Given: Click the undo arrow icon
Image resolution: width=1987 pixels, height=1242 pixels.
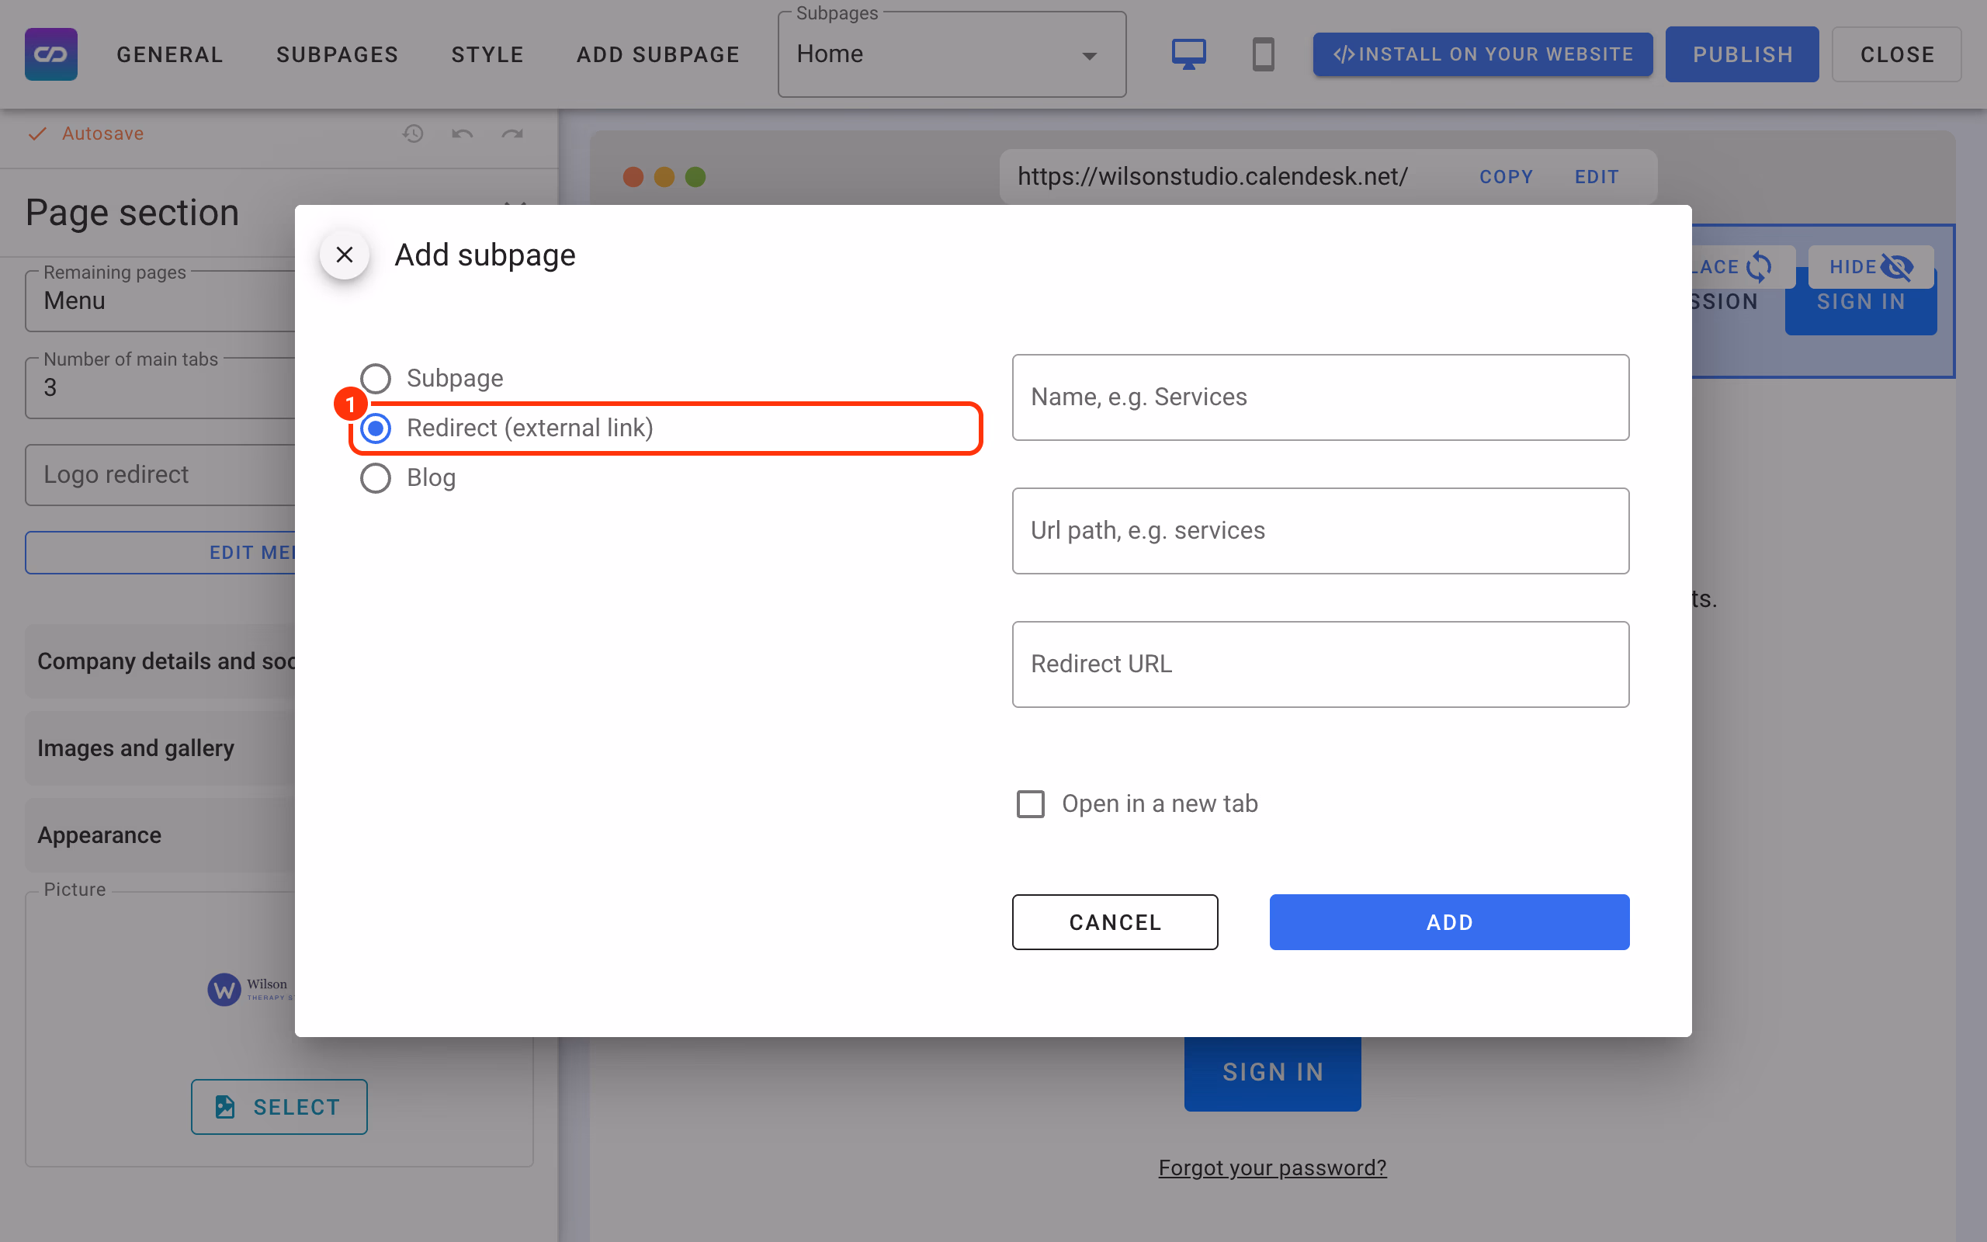Looking at the screenshot, I should coord(463,133).
